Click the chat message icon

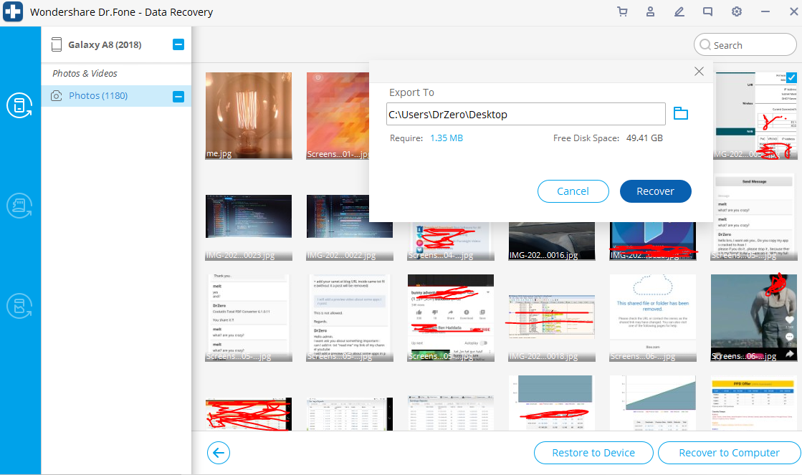[x=707, y=11]
